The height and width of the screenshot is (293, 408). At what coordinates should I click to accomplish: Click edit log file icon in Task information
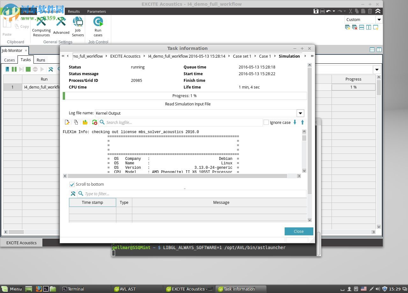point(67,122)
